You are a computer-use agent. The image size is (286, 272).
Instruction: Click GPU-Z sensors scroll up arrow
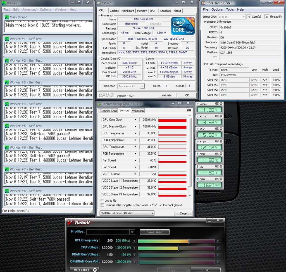coord(190,116)
